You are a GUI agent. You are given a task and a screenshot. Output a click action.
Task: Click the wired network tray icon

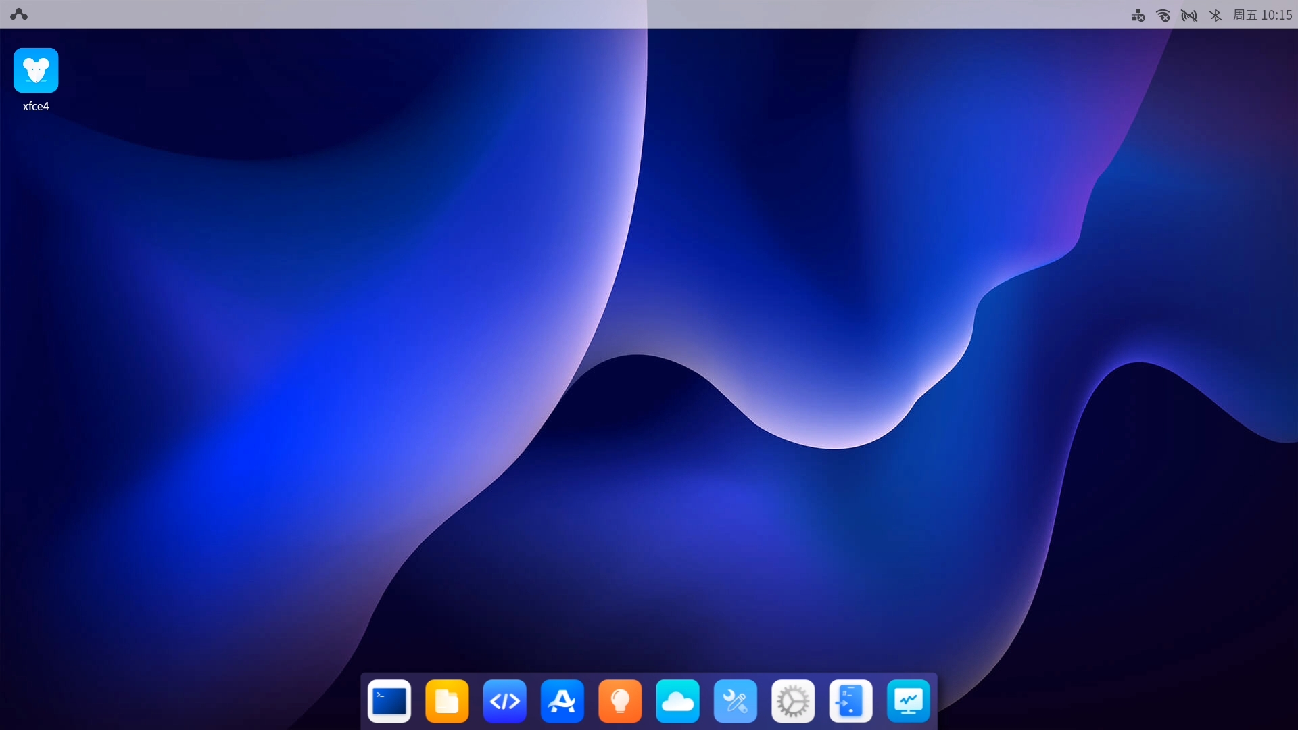1138,16
